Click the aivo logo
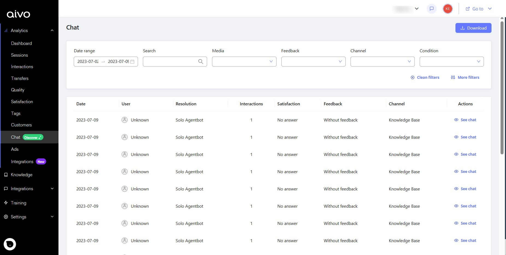This screenshot has height=255, width=506. (x=19, y=14)
